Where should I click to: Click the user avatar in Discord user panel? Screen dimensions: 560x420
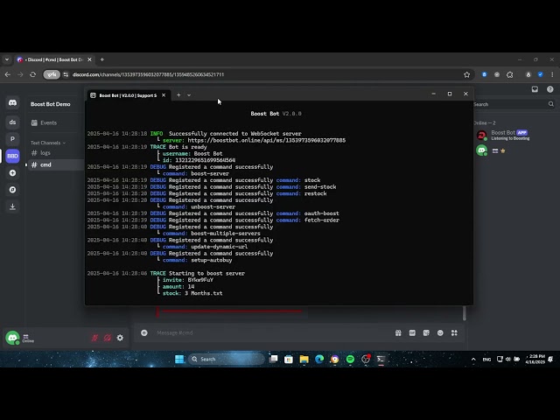pyautogui.click(x=12, y=338)
